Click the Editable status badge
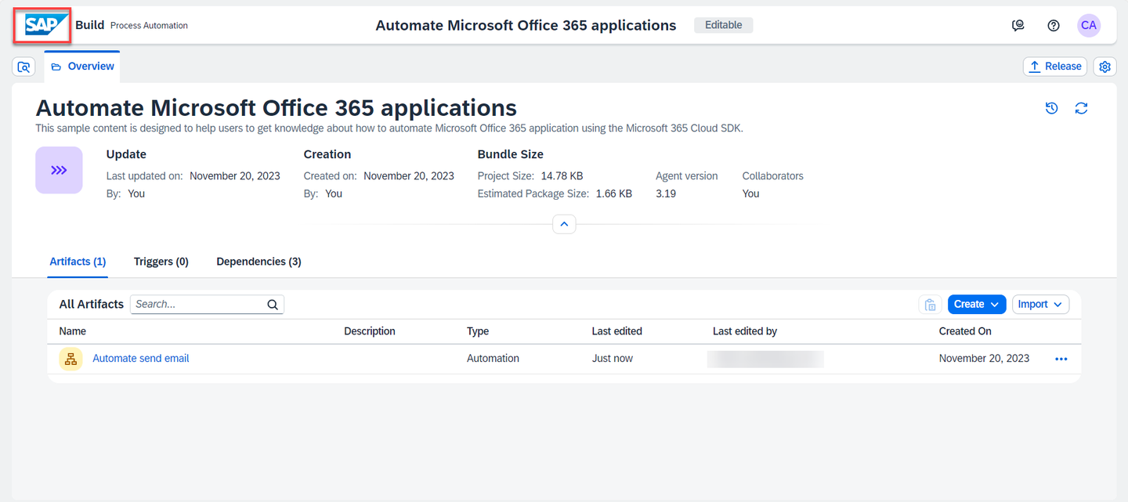Viewport: 1128px width, 502px height. tap(724, 25)
